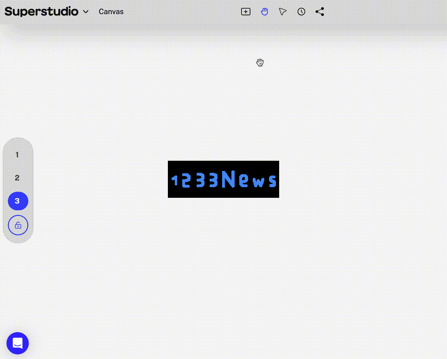Expand the Superstudio dropdown chevron
Image resolution: width=447 pixels, height=359 pixels.
click(86, 12)
